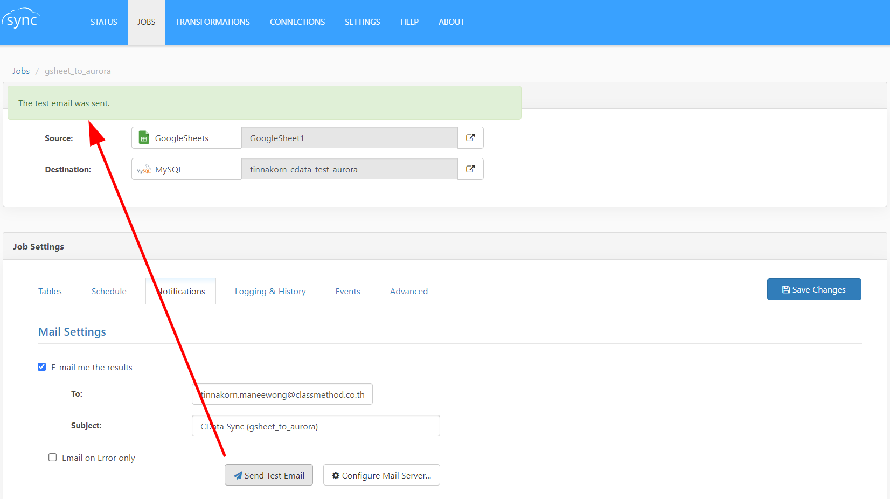Navigate to CONNECTIONS in the top menu

pyautogui.click(x=297, y=22)
